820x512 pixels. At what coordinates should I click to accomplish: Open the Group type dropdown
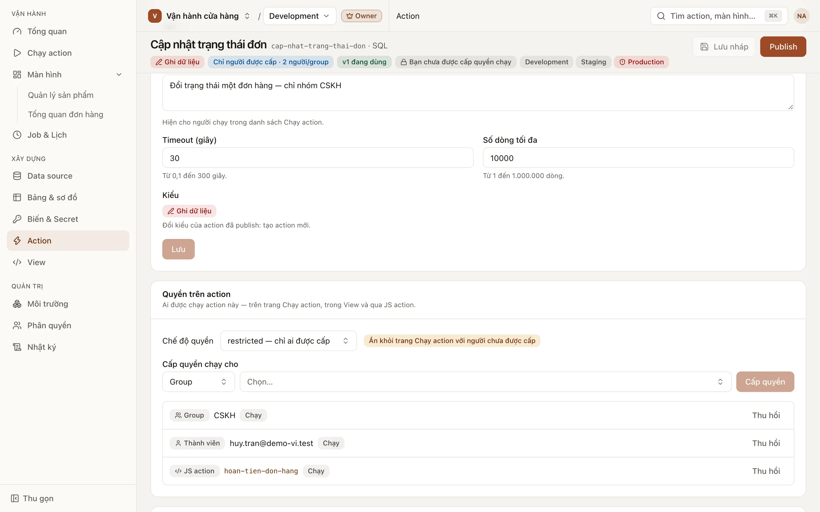(x=198, y=382)
